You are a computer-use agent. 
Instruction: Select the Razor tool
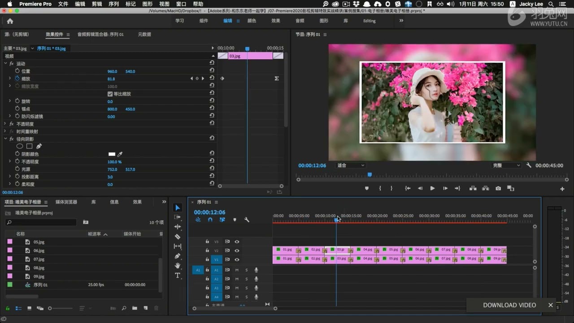click(x=178, y=236)
